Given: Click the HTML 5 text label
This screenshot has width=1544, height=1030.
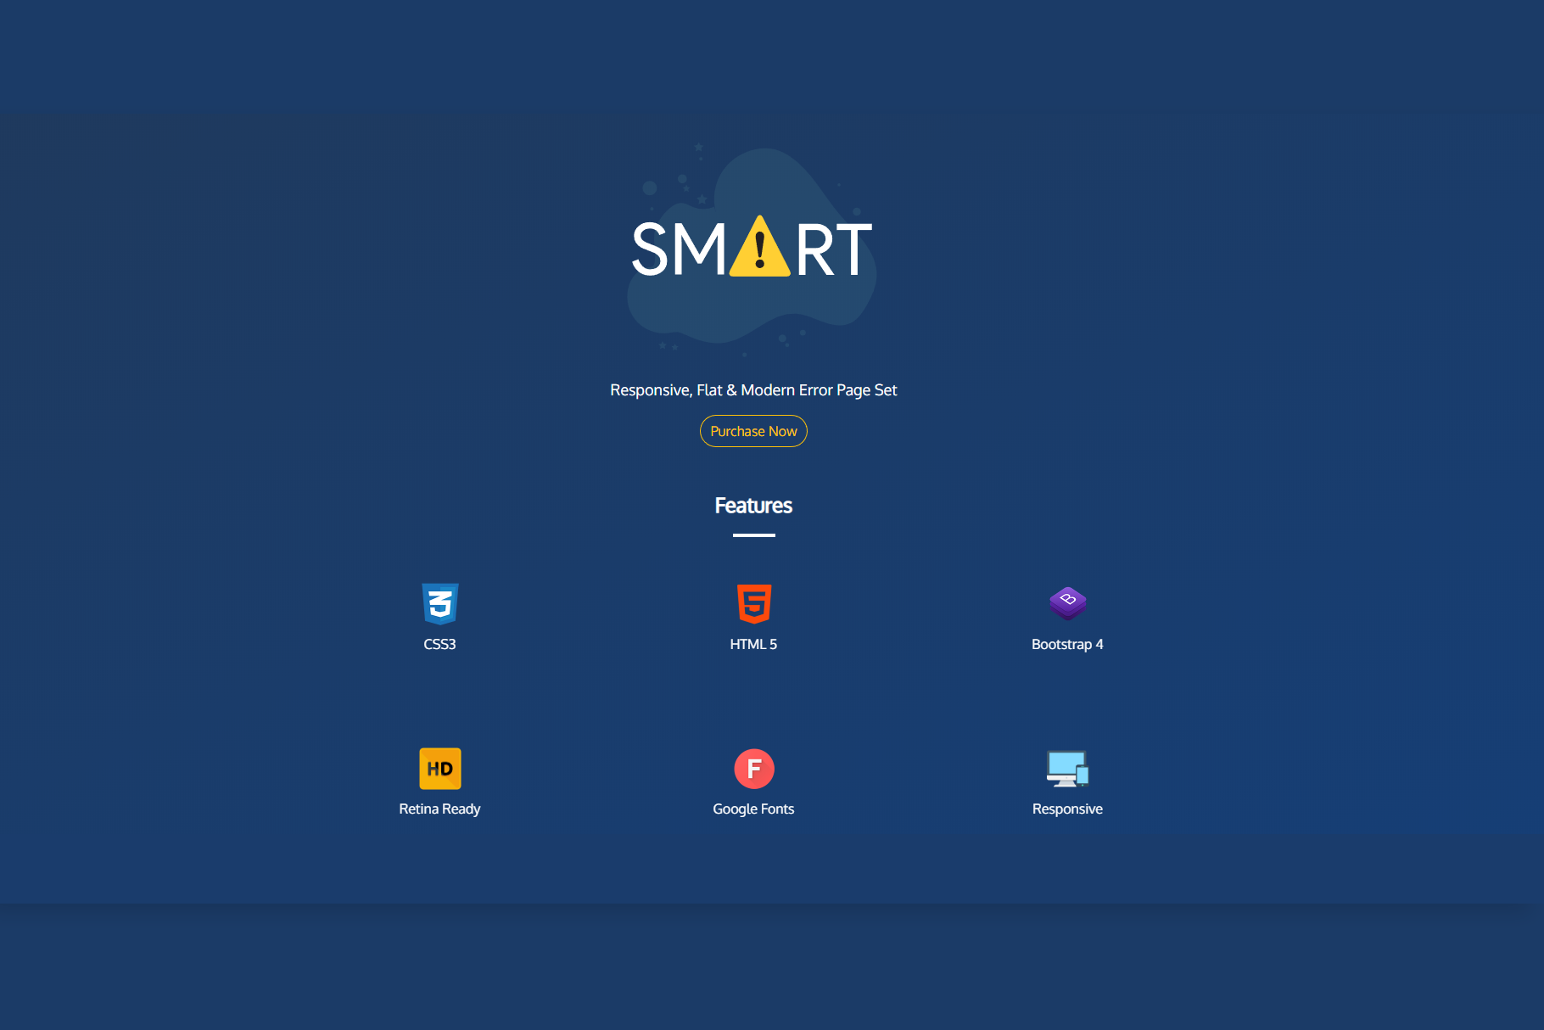Looking at the screenshot, I should click(x=753, y=644).
